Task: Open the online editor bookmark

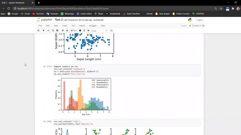Action: (x=84, y=14)
